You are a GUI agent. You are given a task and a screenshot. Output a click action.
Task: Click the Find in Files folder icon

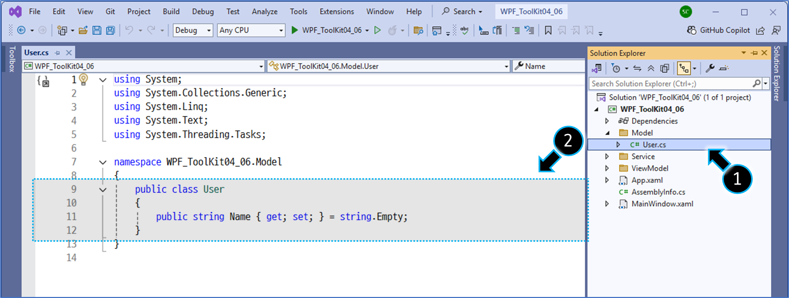coord(418,30)
